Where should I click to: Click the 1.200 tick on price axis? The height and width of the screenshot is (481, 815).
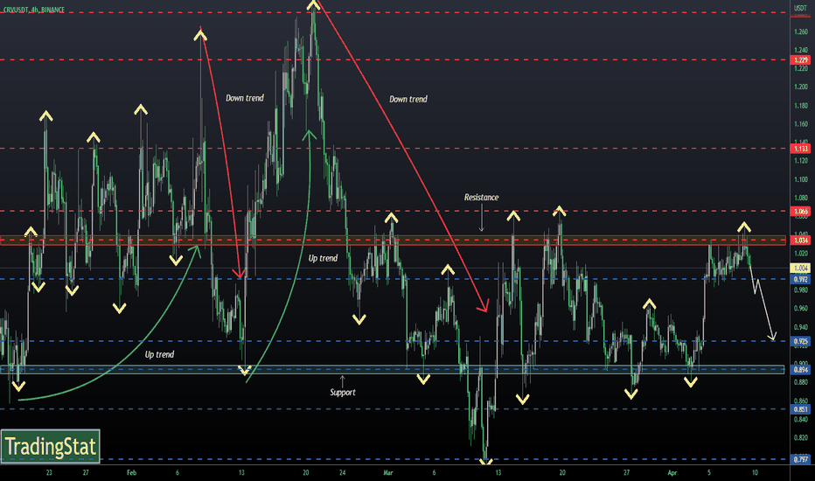pyautogui.click(x=800, y=87)
